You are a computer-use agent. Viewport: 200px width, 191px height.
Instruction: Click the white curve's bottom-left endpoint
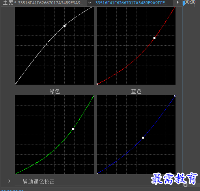[x=15, y=84]
